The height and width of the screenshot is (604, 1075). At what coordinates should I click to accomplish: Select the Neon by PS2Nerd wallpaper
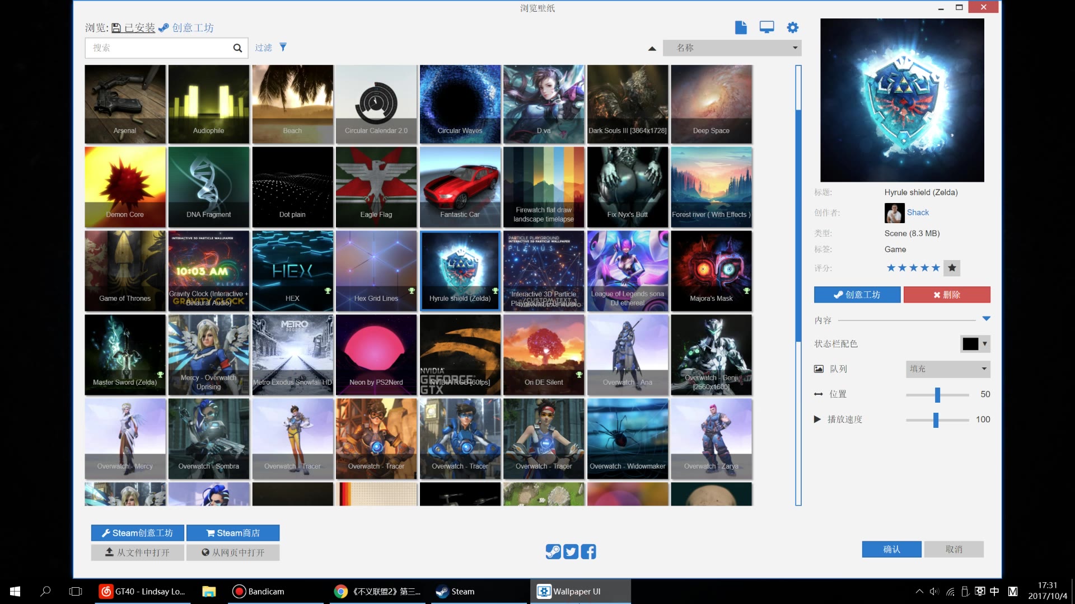click(376, 355)
